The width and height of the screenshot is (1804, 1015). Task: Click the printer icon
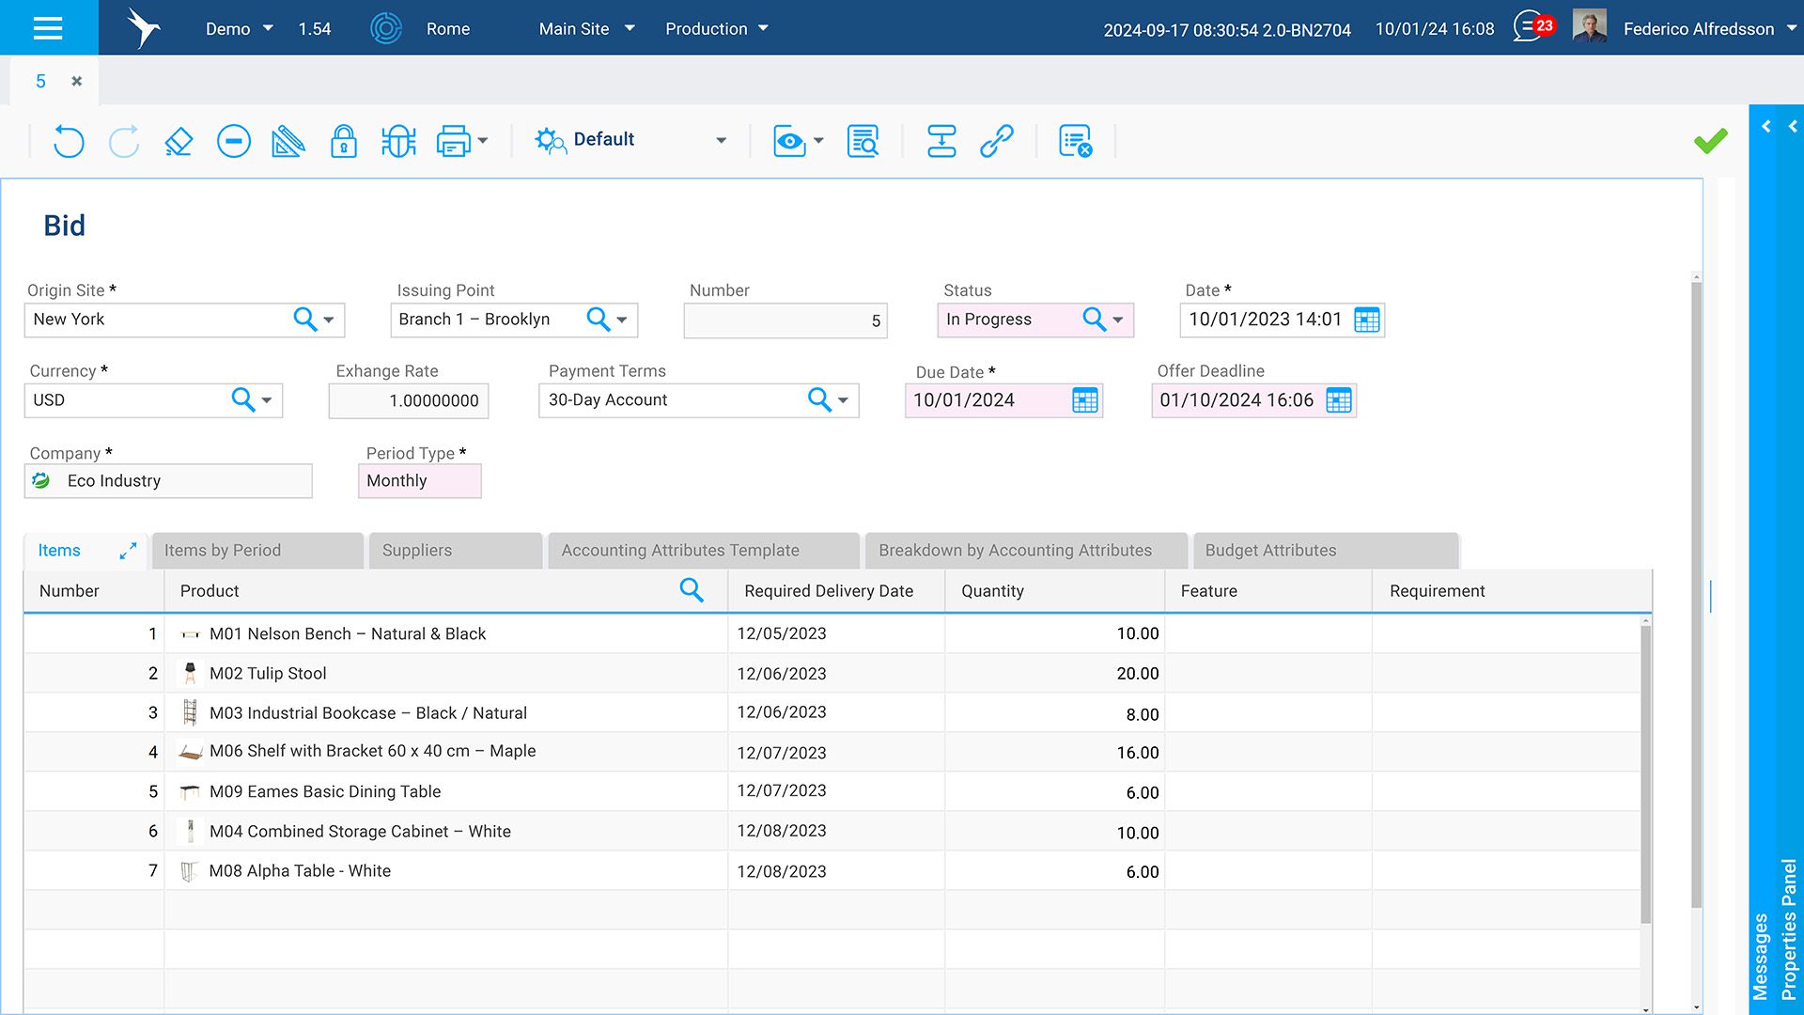[454, 141]
